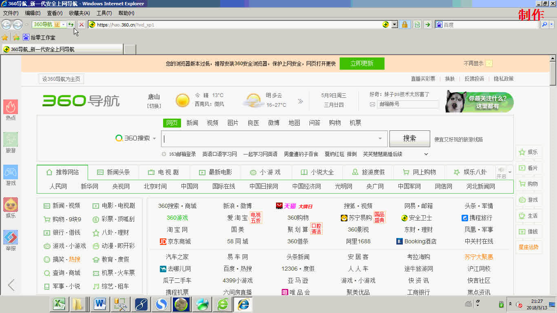Open search provider dropdown arrow
The height and width of the screenshot is (313, 557).
pyautogui.click(x=552, y=24)
